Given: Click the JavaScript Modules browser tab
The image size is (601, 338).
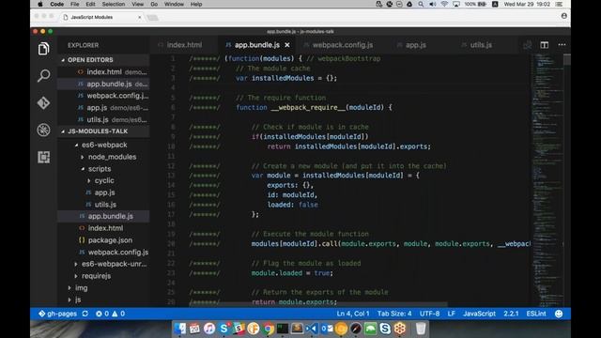Looking at the screenshot, I should point(101,17).
